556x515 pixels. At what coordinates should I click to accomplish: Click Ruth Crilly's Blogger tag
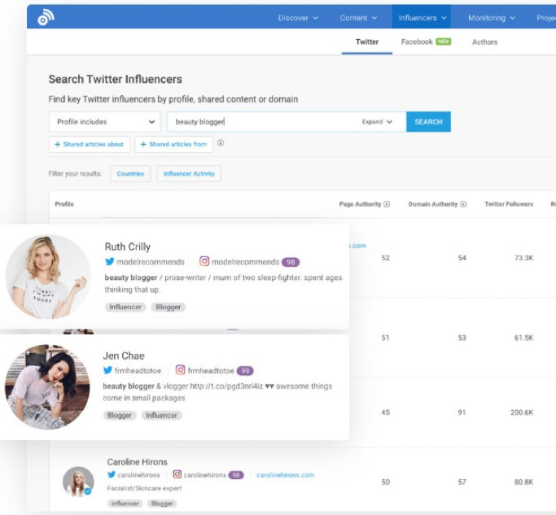[169, 307]
